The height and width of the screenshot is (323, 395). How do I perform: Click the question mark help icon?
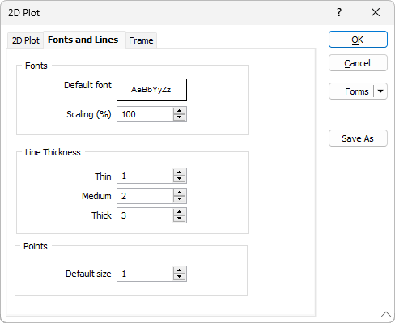[x=339, y=12]
